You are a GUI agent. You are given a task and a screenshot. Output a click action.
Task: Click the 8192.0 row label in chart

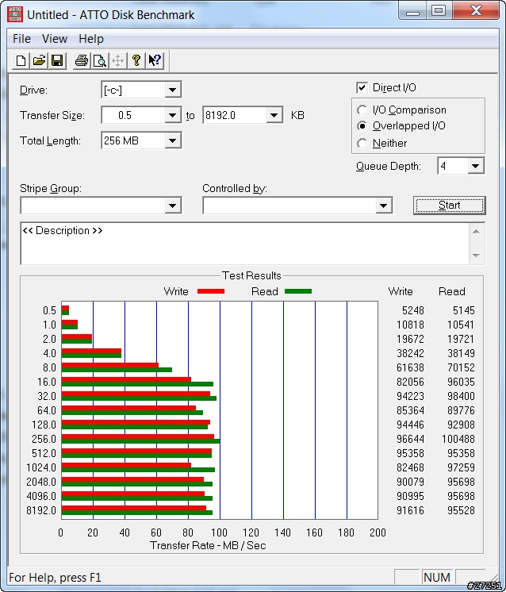[41, 510]
